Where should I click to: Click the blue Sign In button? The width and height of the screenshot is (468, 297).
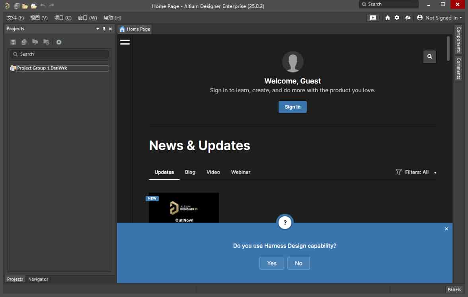click(x=292, y=107)
